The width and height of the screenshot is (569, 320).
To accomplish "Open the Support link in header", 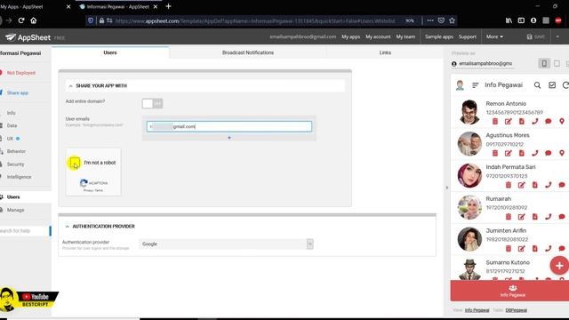I will click(x=467, y=36).
